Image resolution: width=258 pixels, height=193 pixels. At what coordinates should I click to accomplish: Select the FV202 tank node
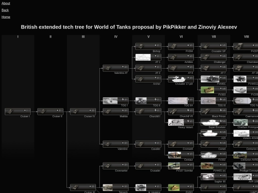click(214, 155)
